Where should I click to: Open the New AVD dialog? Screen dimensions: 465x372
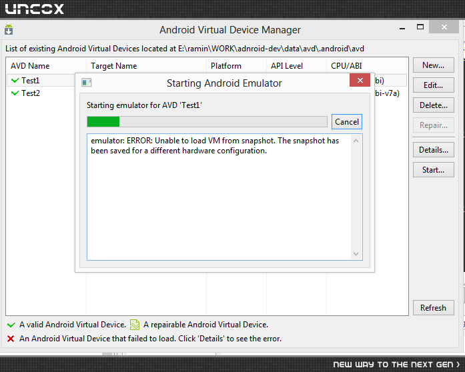433,65
